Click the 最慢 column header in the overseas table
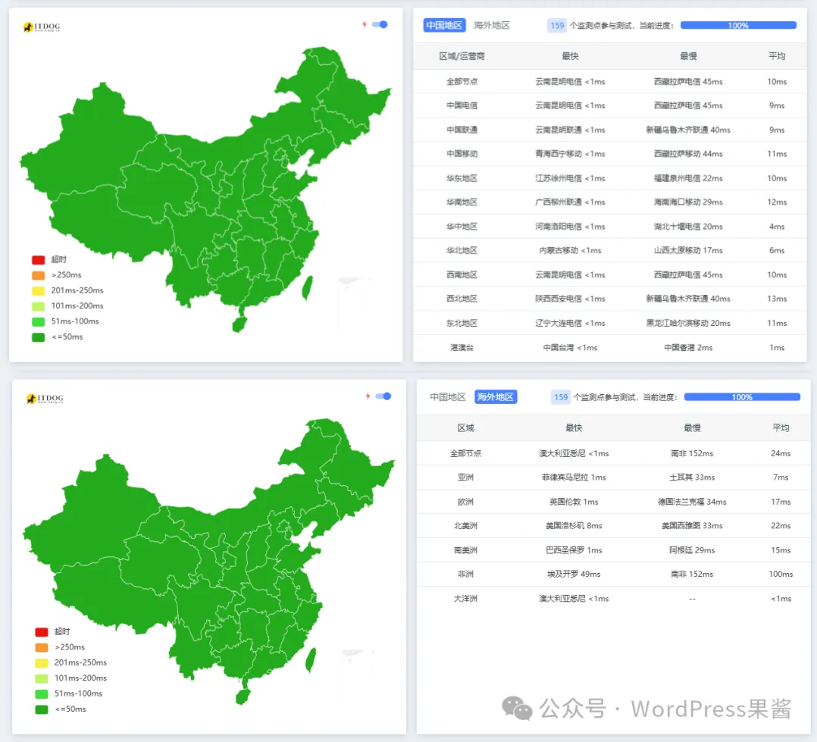Image resolution: width=817 pixels, height=742 pixels. (x=692, y=427)
